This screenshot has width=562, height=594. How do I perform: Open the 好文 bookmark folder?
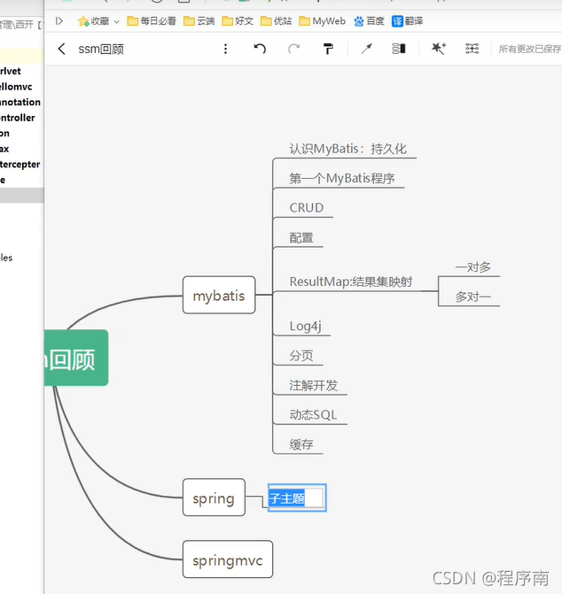click(x=238, y=21)
